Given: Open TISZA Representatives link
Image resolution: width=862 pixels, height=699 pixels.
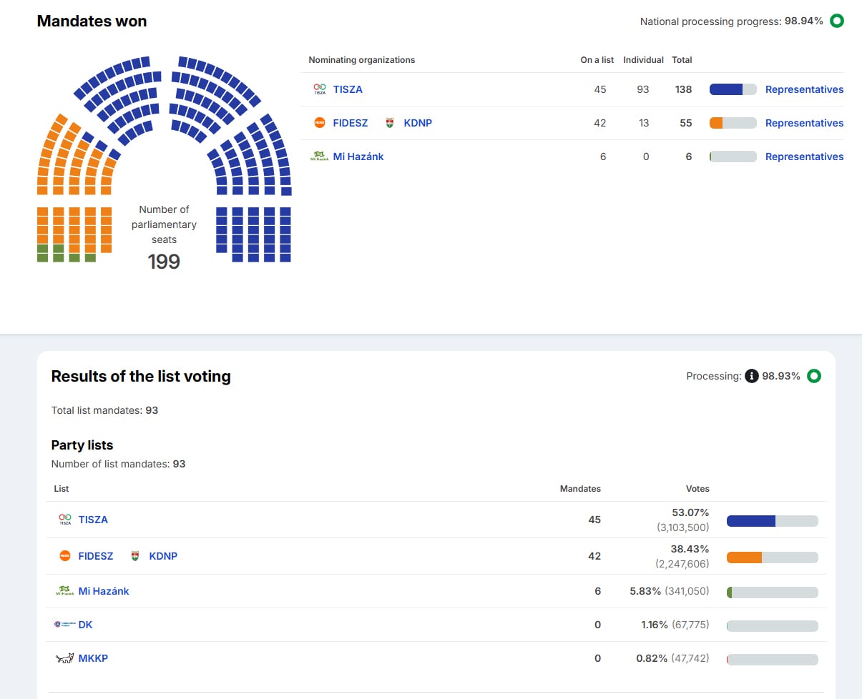Looking at the screenshot, I should 804,89.
